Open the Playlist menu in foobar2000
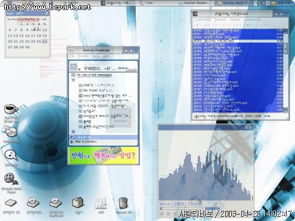The width and height of the screenshot is (295, 221). click(235, 19)
